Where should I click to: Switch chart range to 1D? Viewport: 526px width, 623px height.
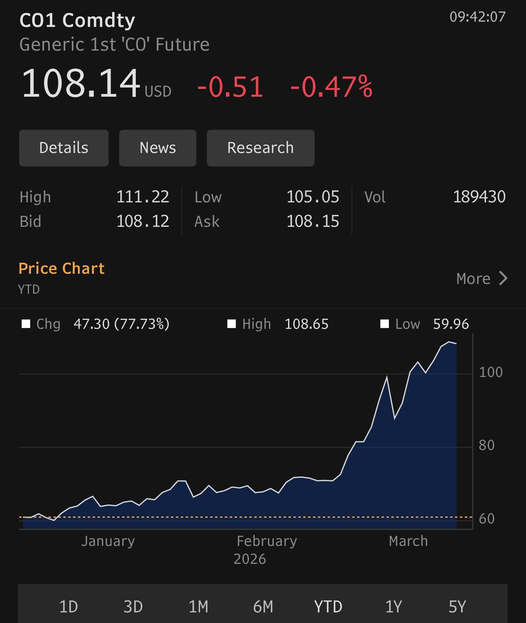[x=68, y=606]
